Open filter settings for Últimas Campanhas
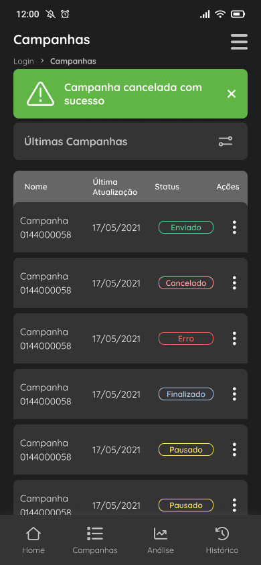The image size is (261, 565). click(x=226, y=141)
